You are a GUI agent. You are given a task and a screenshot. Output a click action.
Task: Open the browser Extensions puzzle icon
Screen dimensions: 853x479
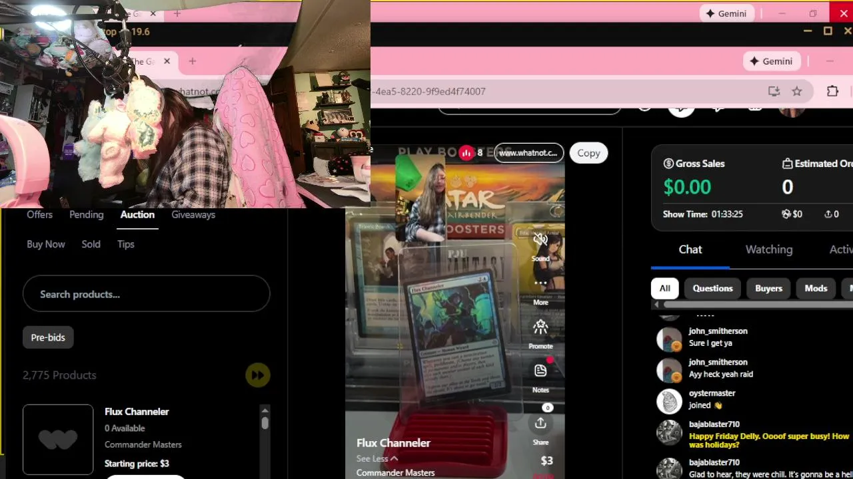point(832,91)
